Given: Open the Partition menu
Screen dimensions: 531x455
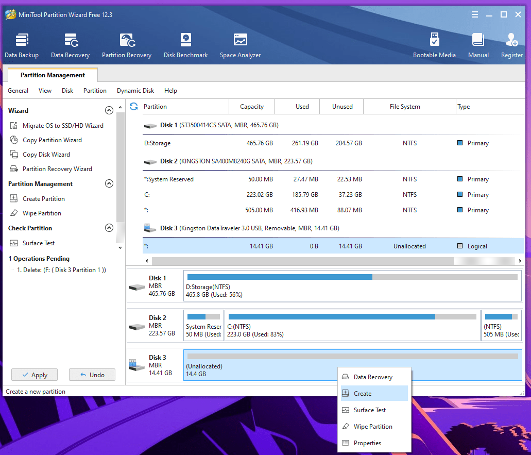Looking at the screenshot, I should click(x=95, y=91).
